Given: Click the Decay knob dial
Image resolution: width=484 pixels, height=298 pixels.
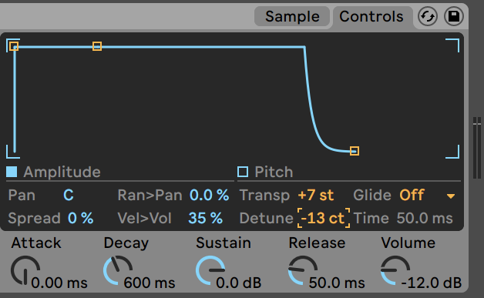Looking at the screenshot, I should pyautogui.click(x=118, y=270).
